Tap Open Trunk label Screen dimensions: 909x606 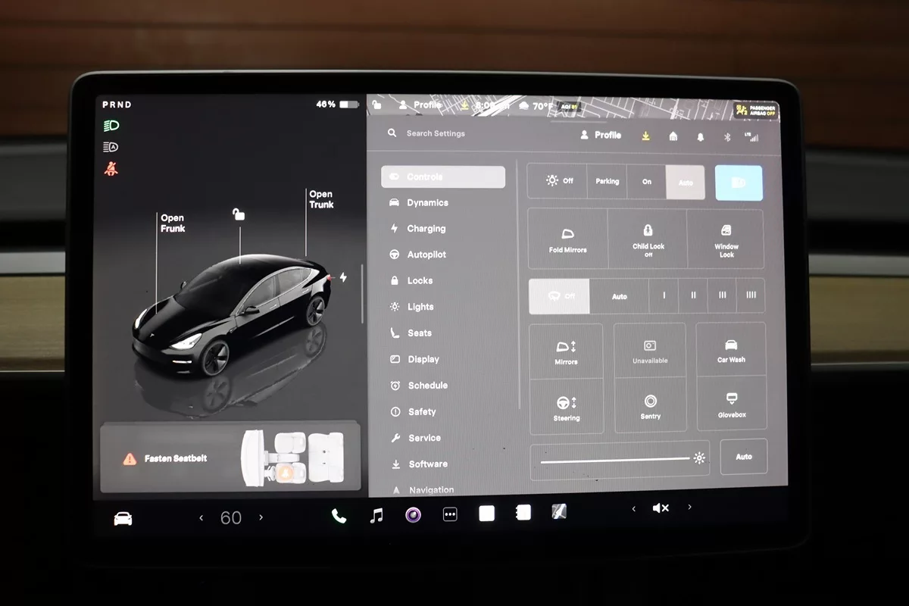pos(321,199)
